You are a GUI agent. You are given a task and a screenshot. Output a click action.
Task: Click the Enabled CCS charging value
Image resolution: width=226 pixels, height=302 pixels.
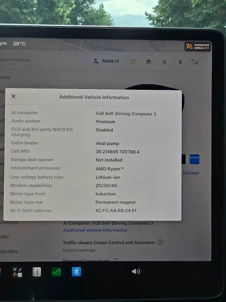click(x=105, y=130)
